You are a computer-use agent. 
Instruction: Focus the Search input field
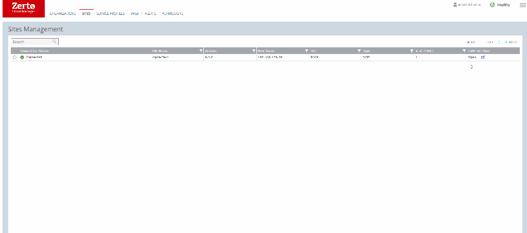click(x=31, y=42)
